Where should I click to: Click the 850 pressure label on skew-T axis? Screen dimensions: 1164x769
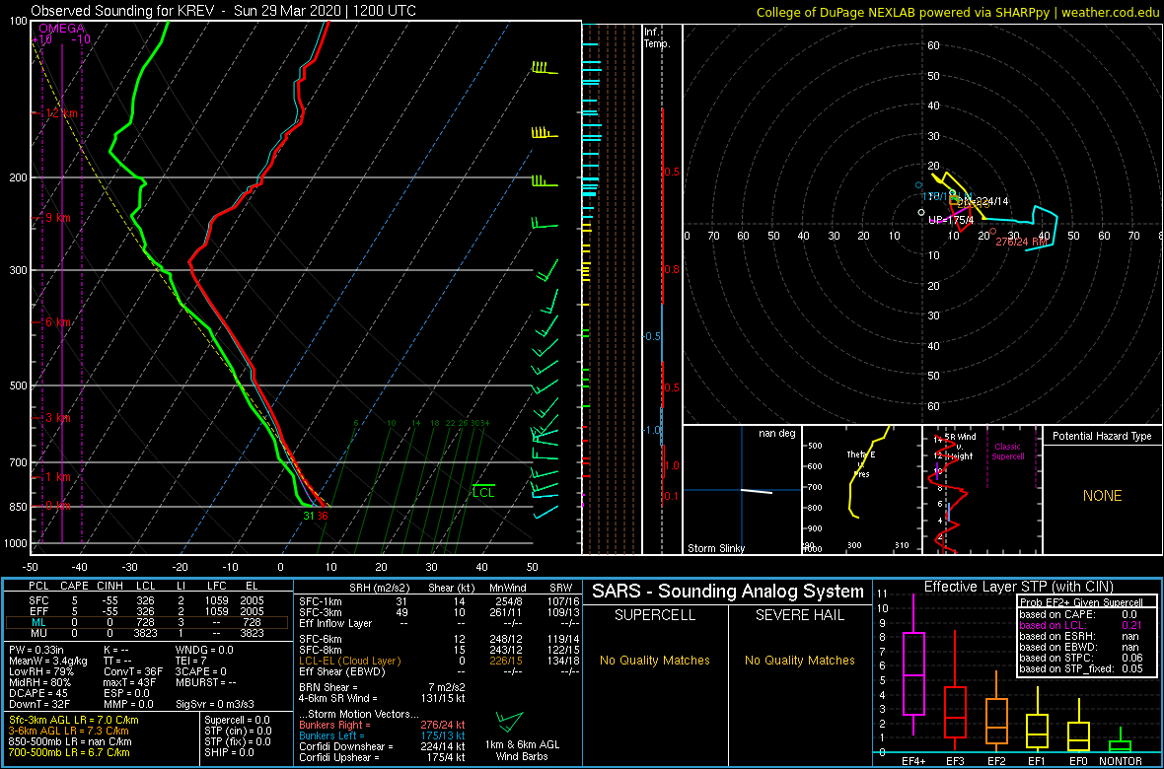click(x=17, y=507)
